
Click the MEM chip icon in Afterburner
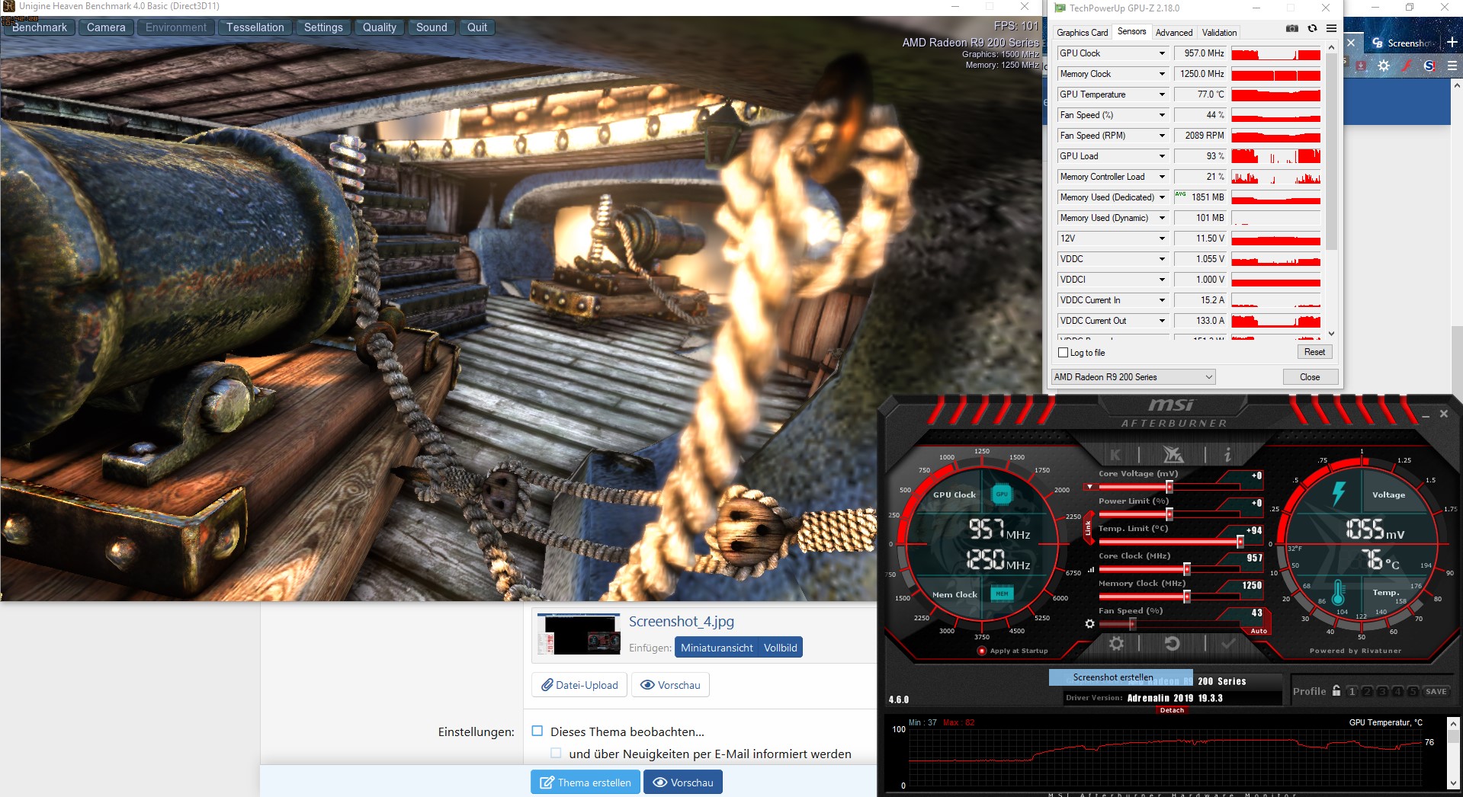point(1002,594)
